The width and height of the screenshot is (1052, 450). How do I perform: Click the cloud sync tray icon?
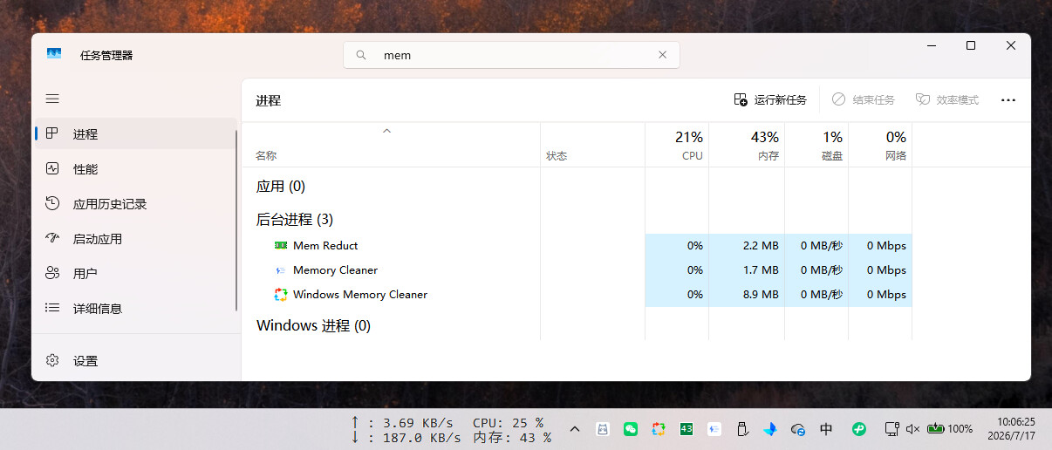coord(798,429)
